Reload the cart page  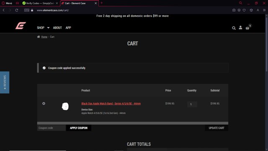point(17,10)
